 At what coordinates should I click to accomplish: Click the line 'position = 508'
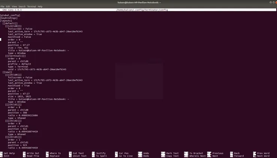(x=18, y=113)
